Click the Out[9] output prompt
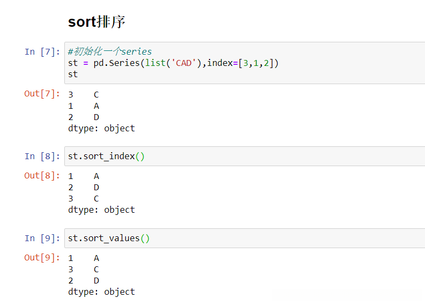The width and height of the screenshot is (425, 306). pos(42,258)
